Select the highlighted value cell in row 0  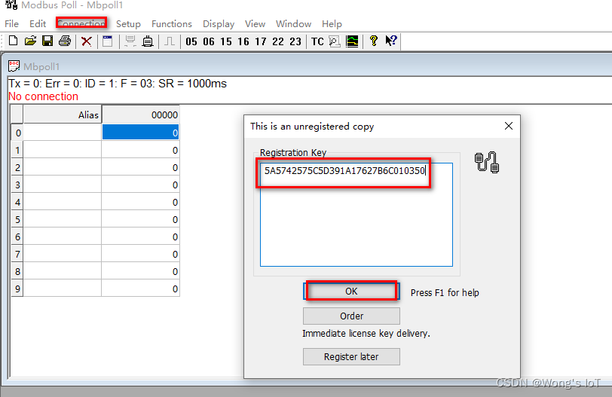coord(140,133)
